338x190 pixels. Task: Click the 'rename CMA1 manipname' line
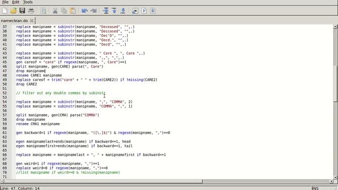click(38, 124)
